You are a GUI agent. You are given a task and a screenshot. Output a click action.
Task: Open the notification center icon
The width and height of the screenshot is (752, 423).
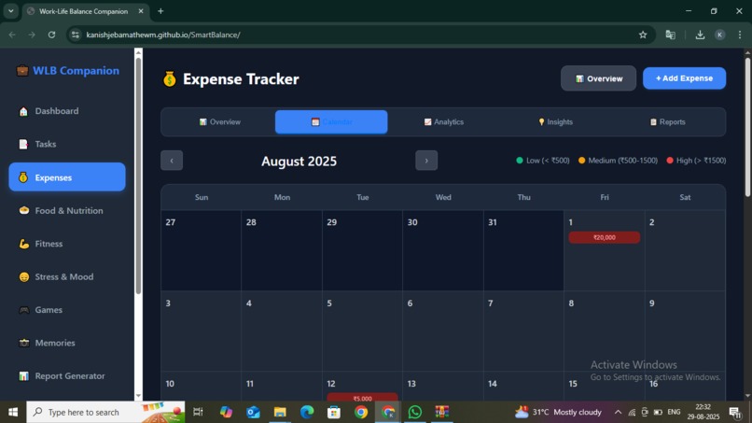[x=734, y=412]
